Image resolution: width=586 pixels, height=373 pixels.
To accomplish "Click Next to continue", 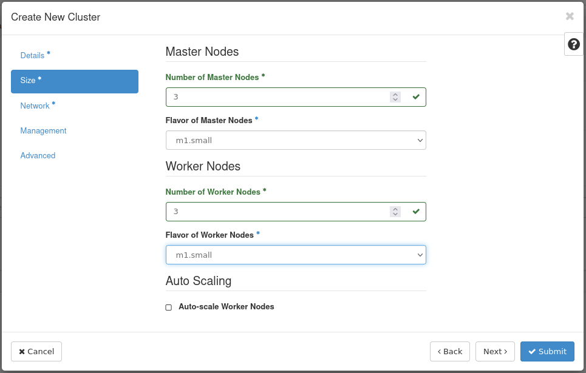I will (495, 351).
